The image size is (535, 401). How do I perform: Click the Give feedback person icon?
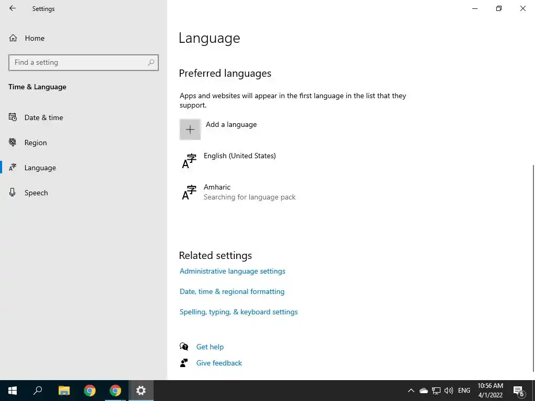click(184, 363)
